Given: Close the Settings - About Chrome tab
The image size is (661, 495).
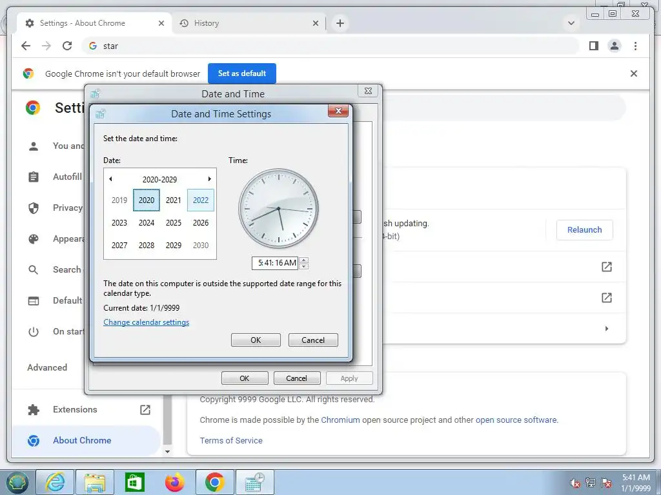Looking at the screenshot, I should (x=161, y=23).
